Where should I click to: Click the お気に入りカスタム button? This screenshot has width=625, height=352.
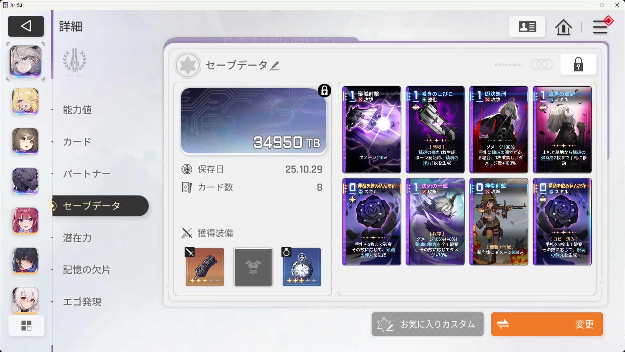click(x=428, y=324)
